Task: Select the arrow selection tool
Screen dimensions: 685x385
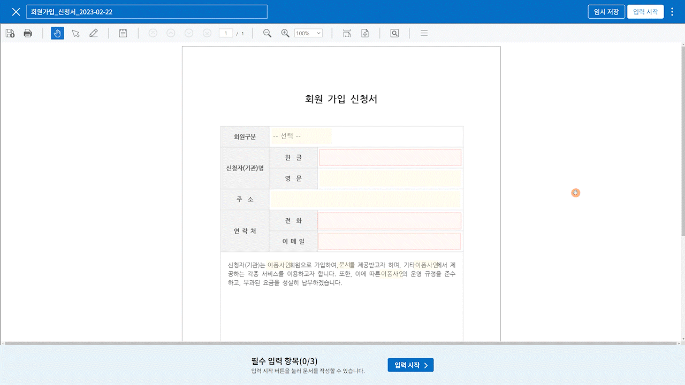Action: tap(75, 33)
